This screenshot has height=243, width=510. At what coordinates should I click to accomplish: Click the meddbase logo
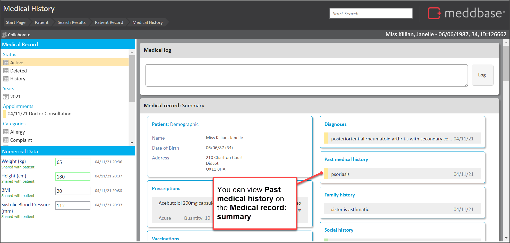coord(466,13)
